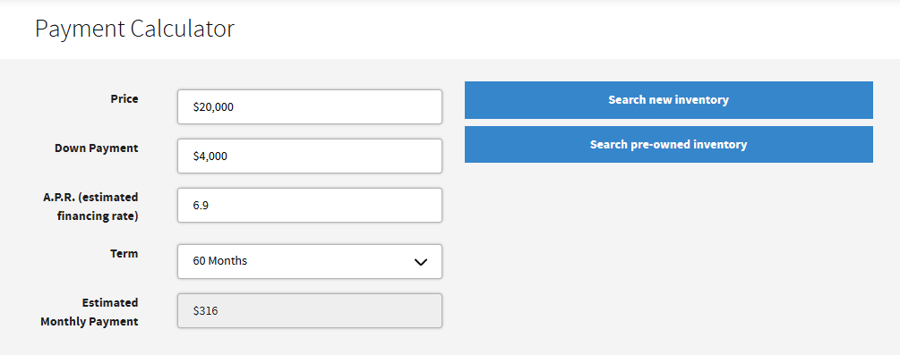The image size is (900, 355).
Task: Click the Term label
Action: point(124,253)
